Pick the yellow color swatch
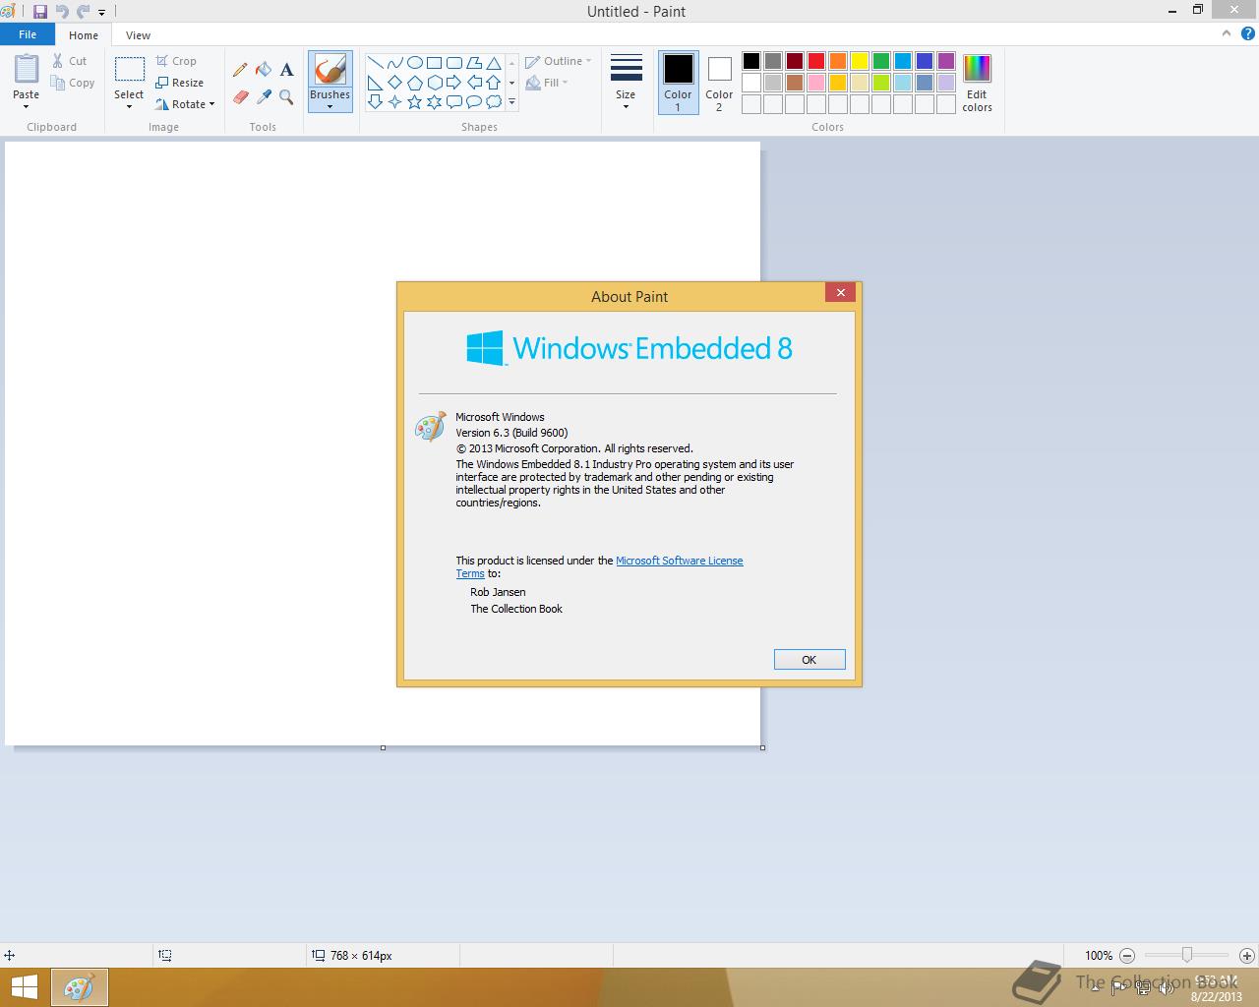The image size is (1259, 1007). [859, 61]
